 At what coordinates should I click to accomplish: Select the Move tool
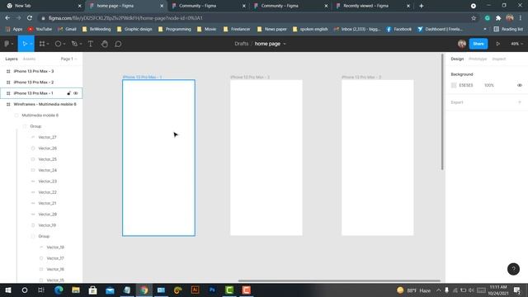(x=24, y=44)
